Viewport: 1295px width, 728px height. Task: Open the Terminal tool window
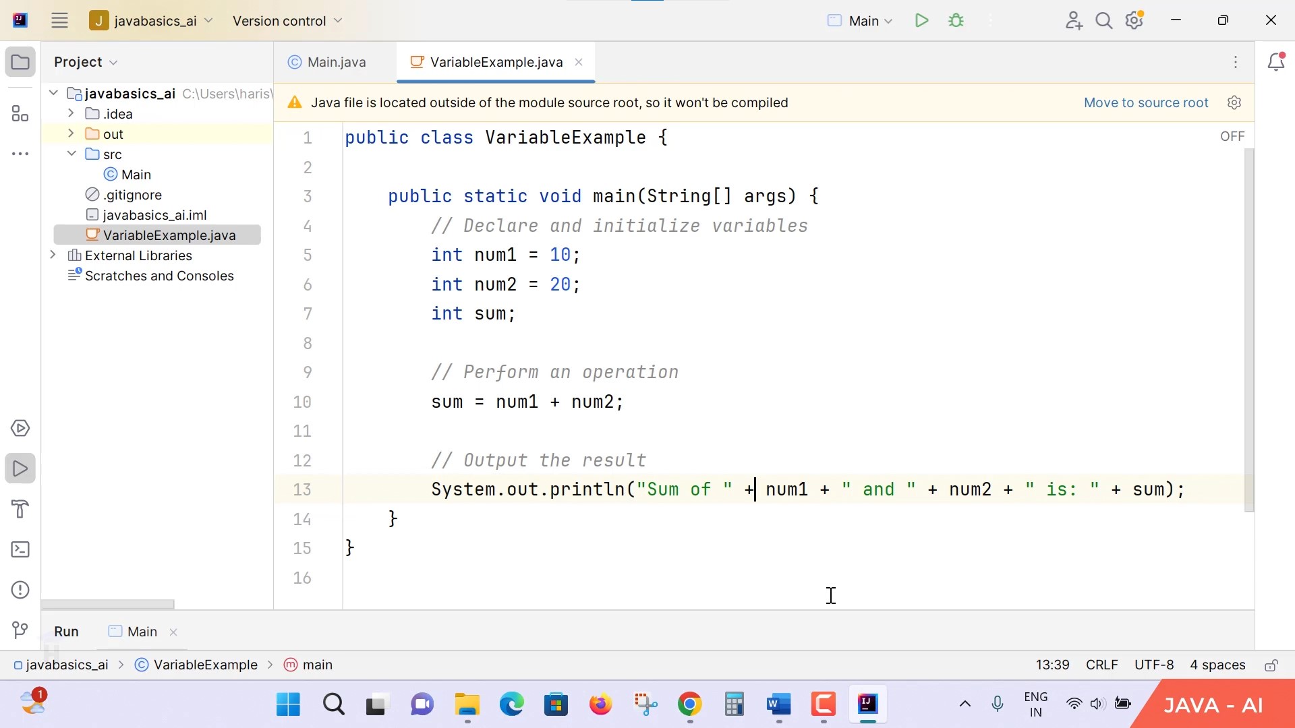pos(20,549)
